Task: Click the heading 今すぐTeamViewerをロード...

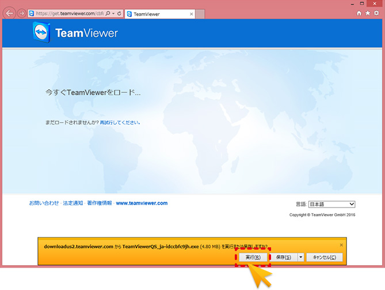Action: [x=93, y=93]
